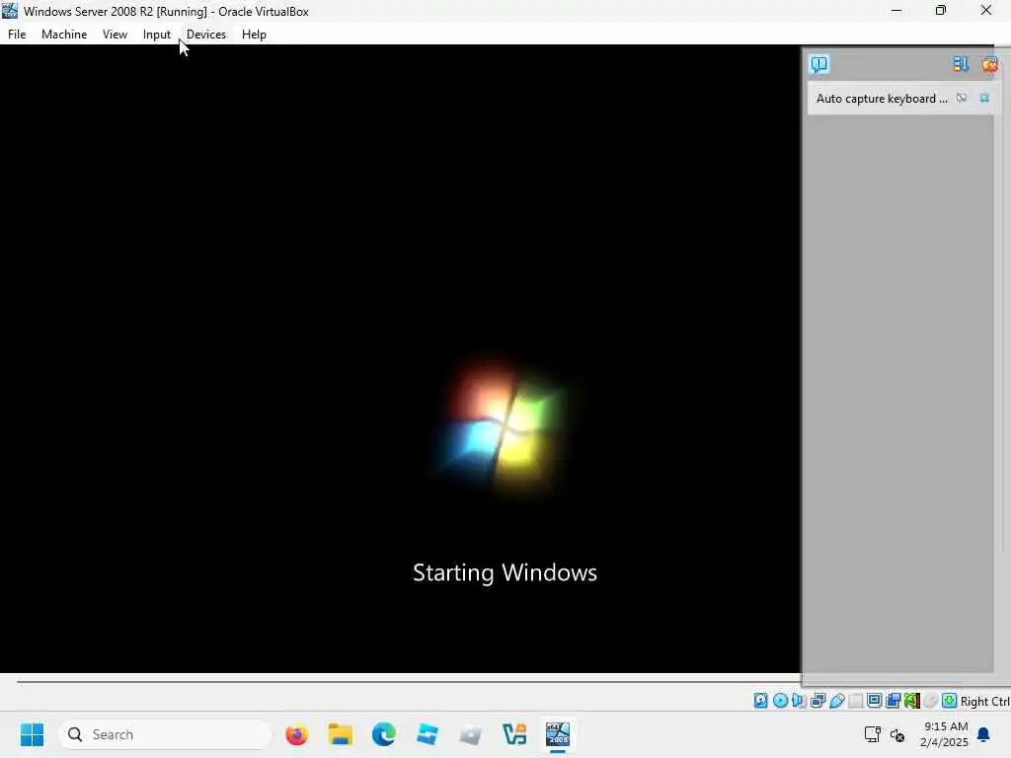Image resolution: width=1011 pixels, height=758 pixels.
Task: Click the muted volume tray icon
Action: (897, 734)
